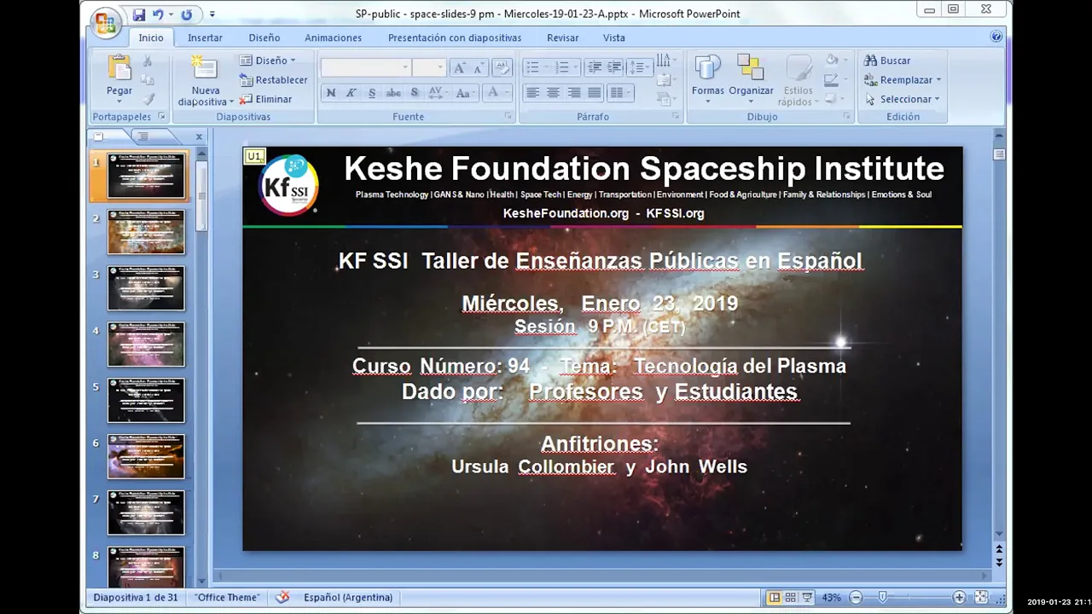Select slide 3 thumbnail
The image size is (1092, 614).
[146, 288]
